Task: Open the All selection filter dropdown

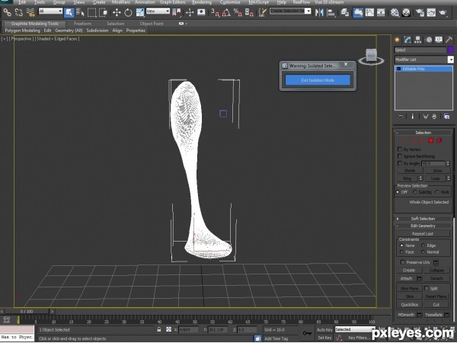Action: 50,11
